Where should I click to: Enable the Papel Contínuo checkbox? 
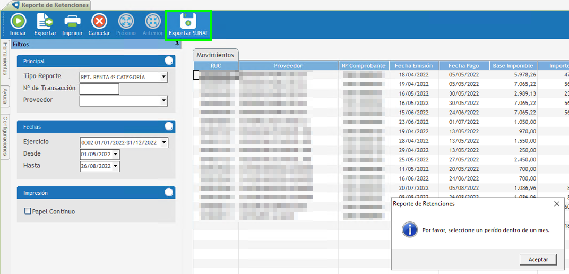click(27, 211)
